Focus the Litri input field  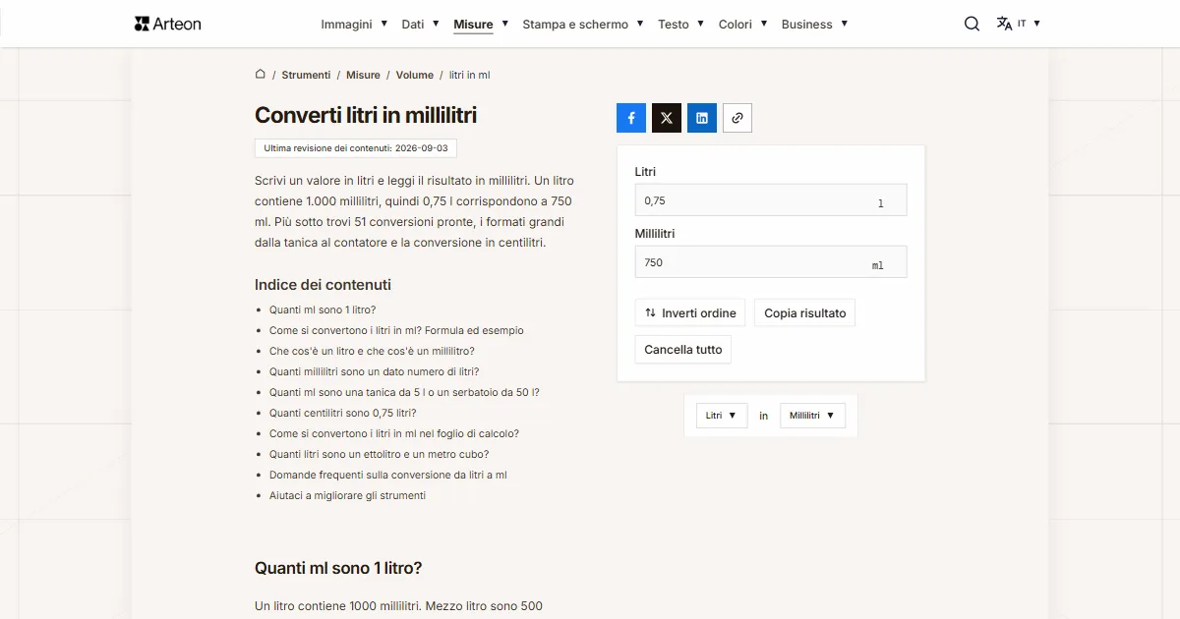click(x=771, y=200)
